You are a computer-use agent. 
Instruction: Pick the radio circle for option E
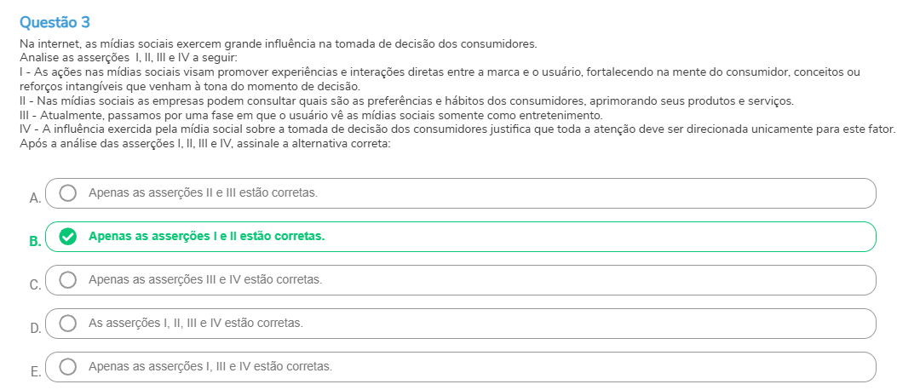point(68,367)
